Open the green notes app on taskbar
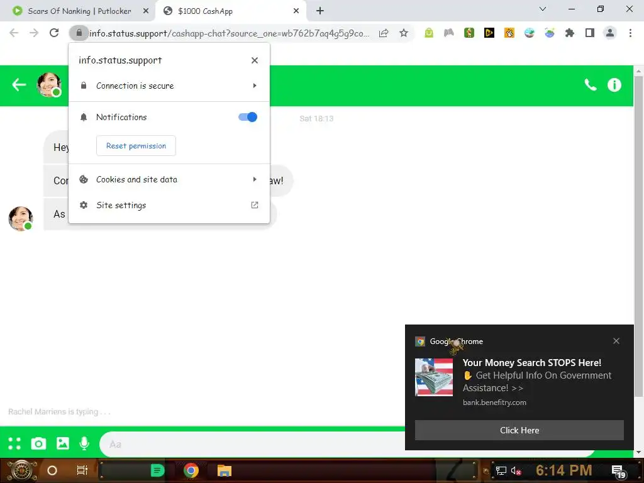 (x=157, y=470)
